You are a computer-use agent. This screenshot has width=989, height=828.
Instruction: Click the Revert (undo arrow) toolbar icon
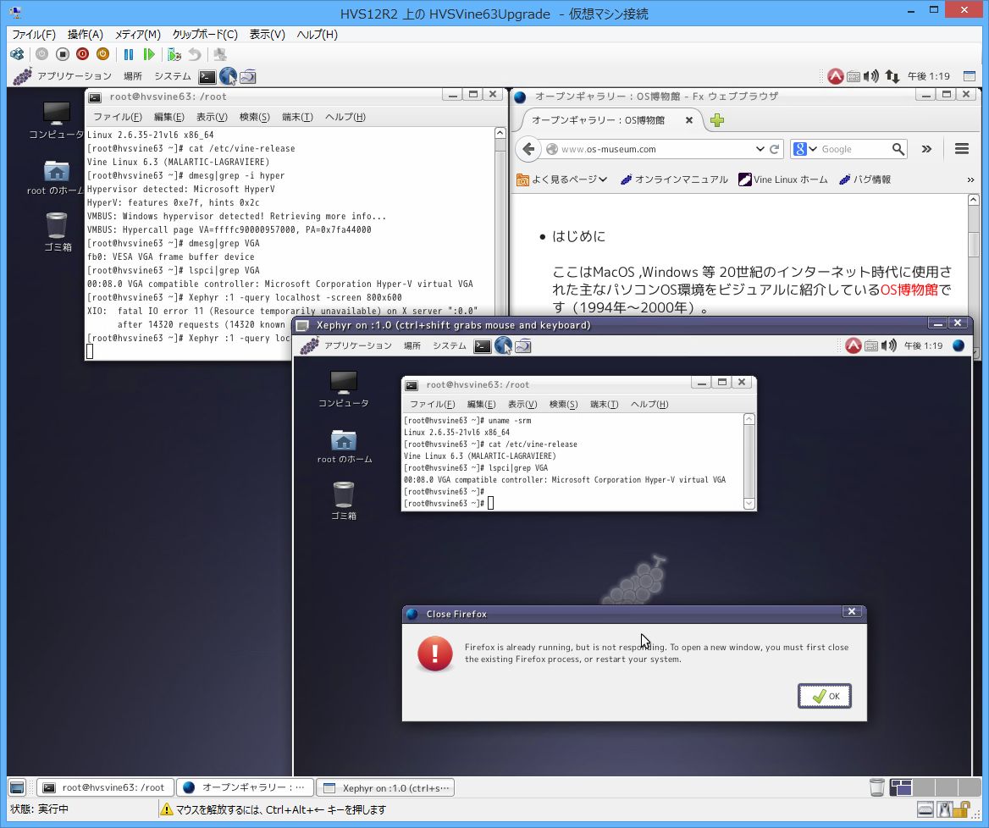click(x=195, y=54)
